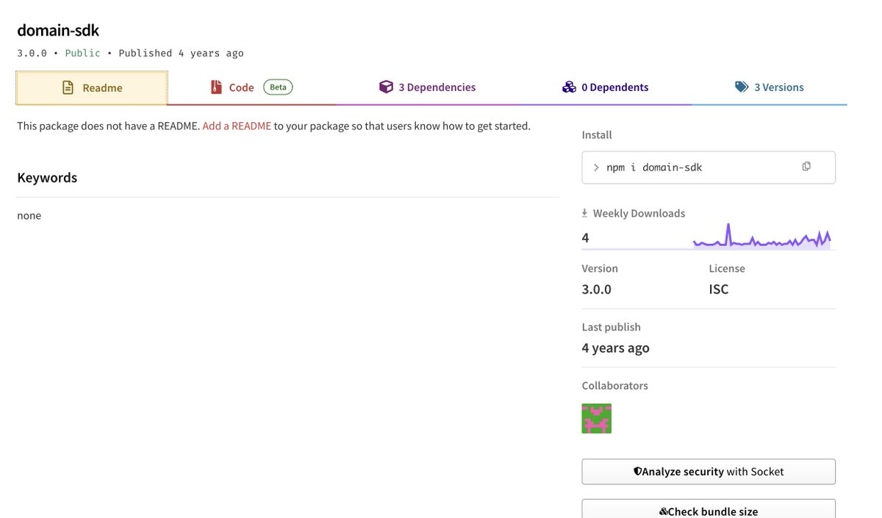Click the Keywords heading
882x518 pixels.
coord(47,178)
